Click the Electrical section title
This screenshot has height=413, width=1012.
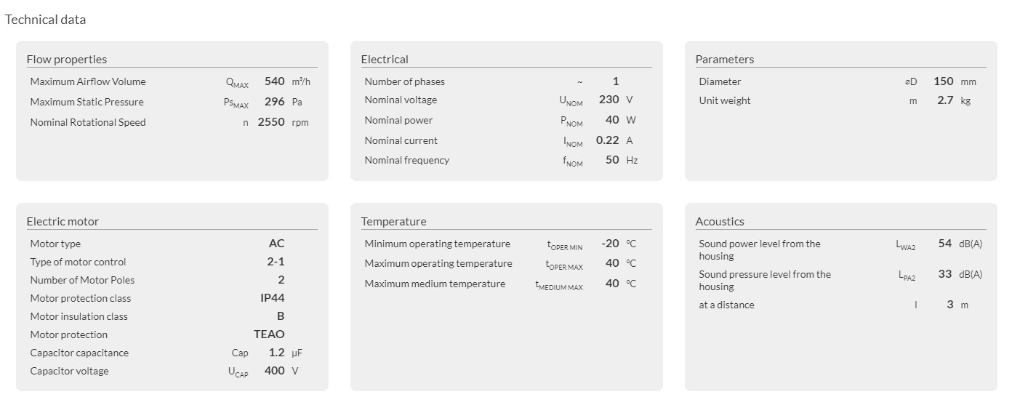(385, 60)
